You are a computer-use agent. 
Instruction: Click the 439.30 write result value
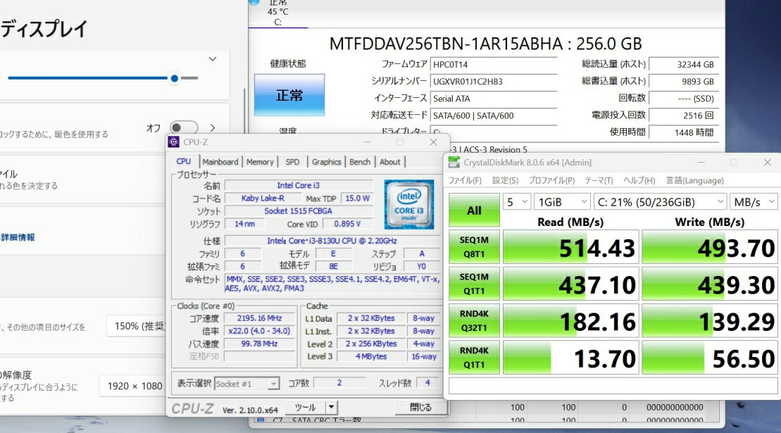709,284
